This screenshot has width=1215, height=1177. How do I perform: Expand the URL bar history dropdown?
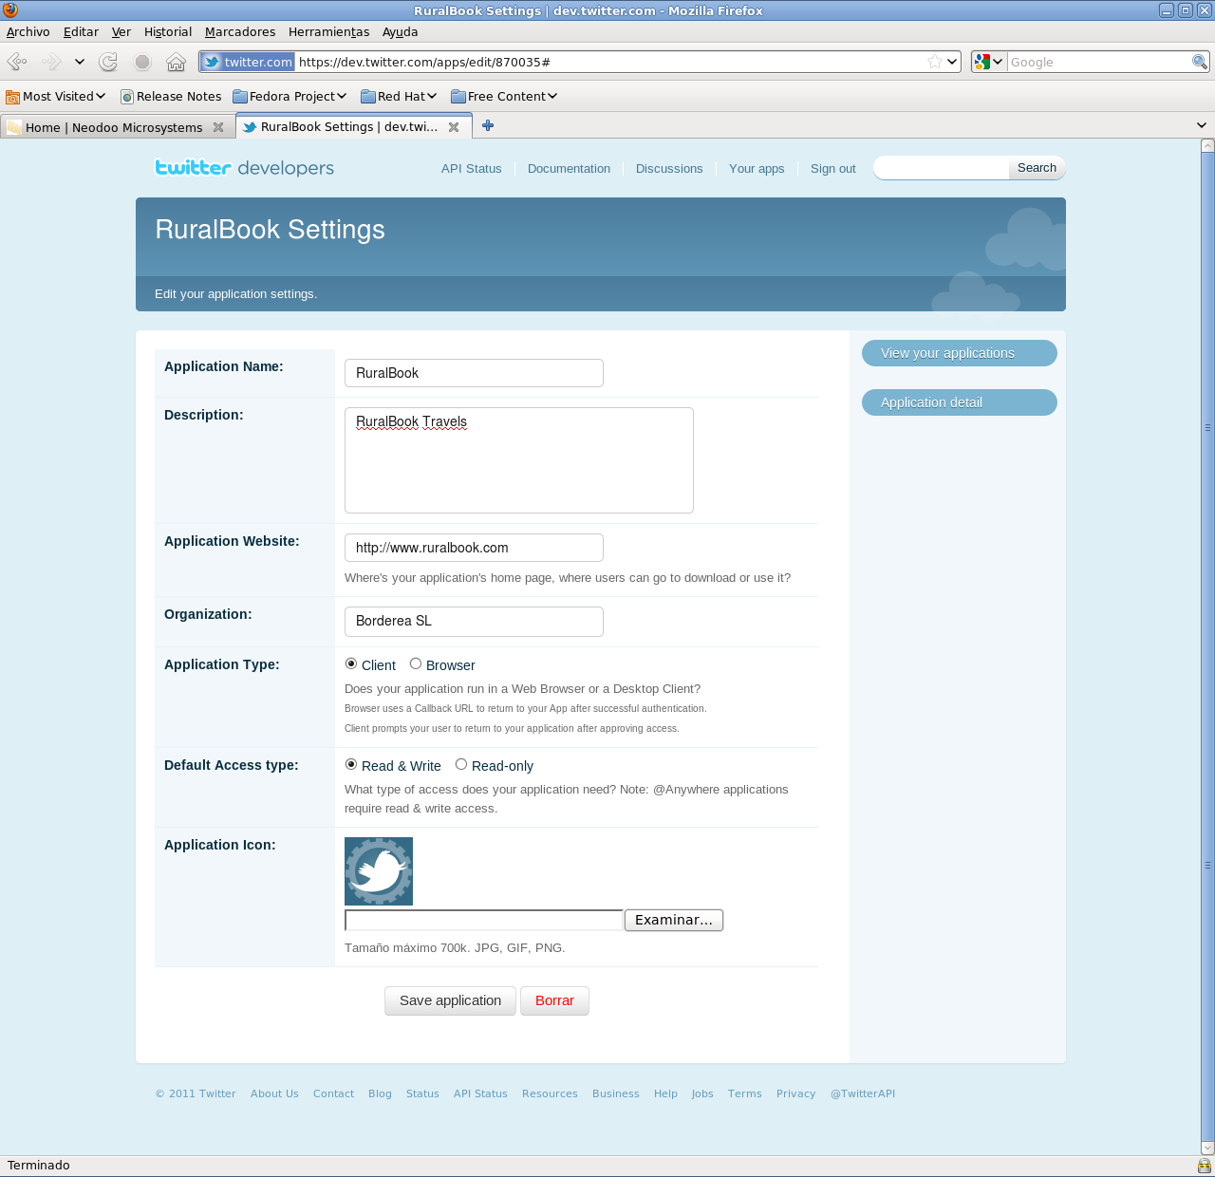click(x=952, y=62)
